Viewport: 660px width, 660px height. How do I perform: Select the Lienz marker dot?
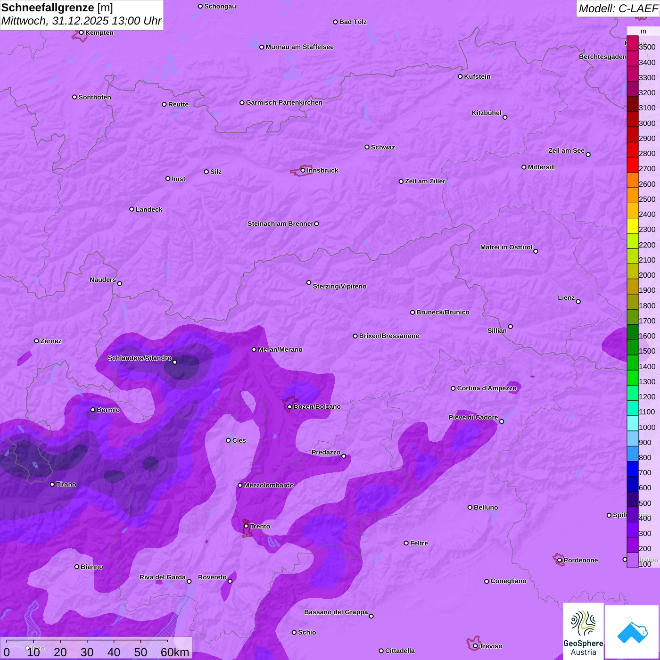(578, 302)
